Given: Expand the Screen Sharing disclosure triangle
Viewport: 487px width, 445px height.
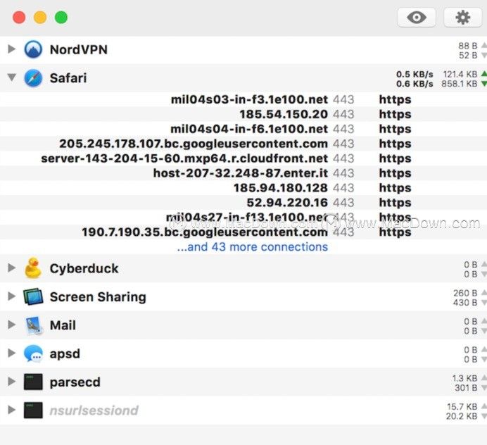Looking at the screenshot, I should tap(11, 296).
